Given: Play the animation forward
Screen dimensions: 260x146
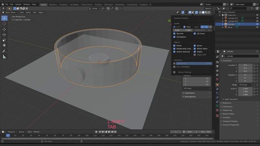Looking at the screenshot, I should [109, 132].
